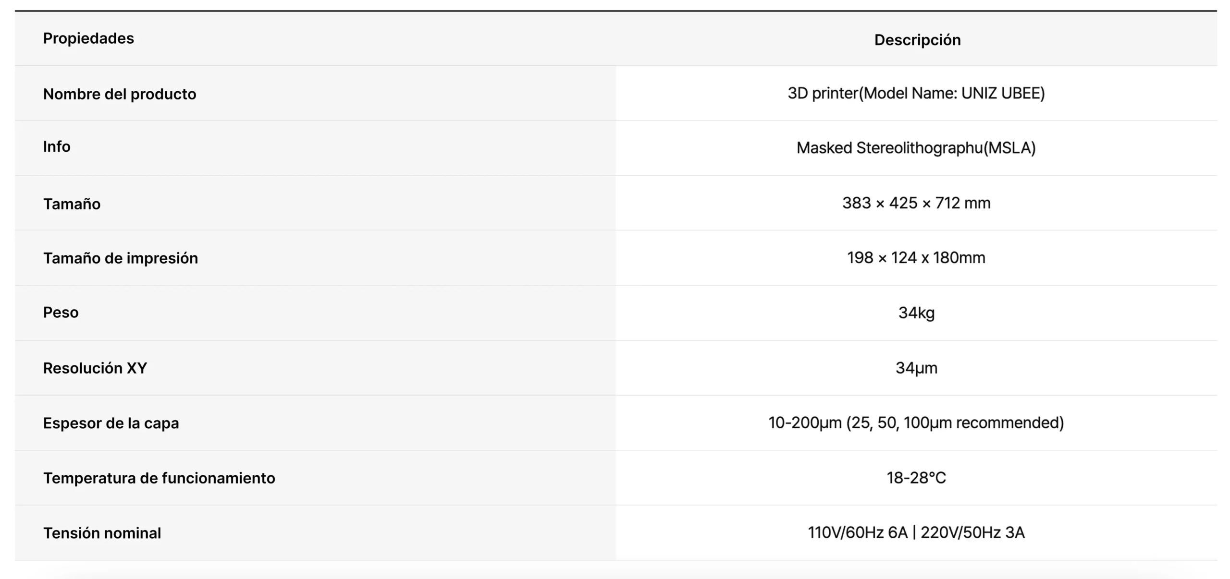
Task: Select the Tamaño de impresión label
Action: point(121,258)
